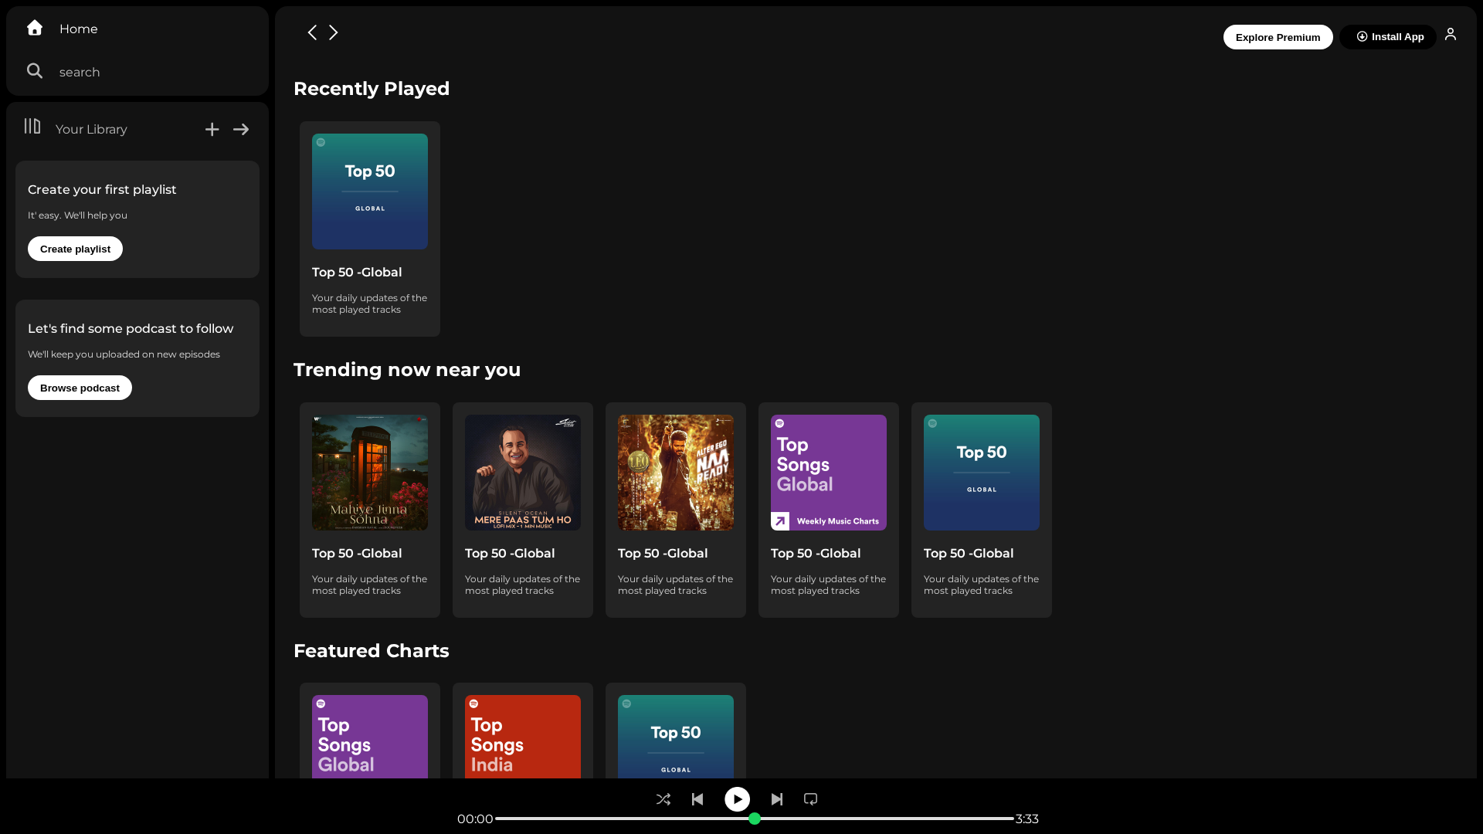The image size is (1483, 834).
Task: Click the Home house icon
Action: [x=35, y=28]
